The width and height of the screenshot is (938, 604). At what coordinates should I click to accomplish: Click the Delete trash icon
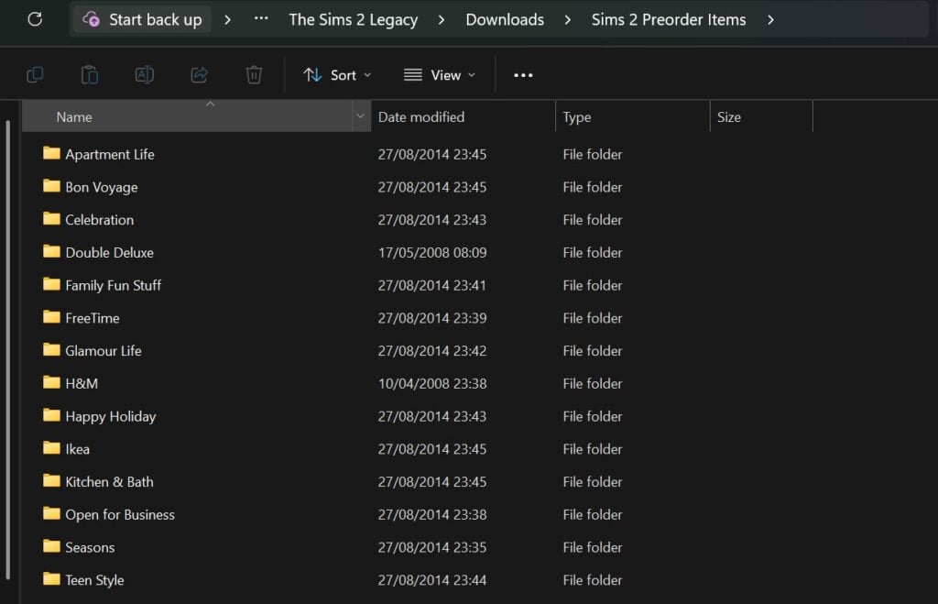pos(254,75)
